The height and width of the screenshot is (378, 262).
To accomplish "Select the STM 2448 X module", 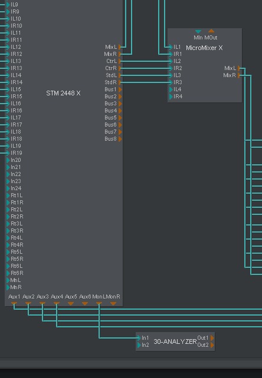I will 63,93.
